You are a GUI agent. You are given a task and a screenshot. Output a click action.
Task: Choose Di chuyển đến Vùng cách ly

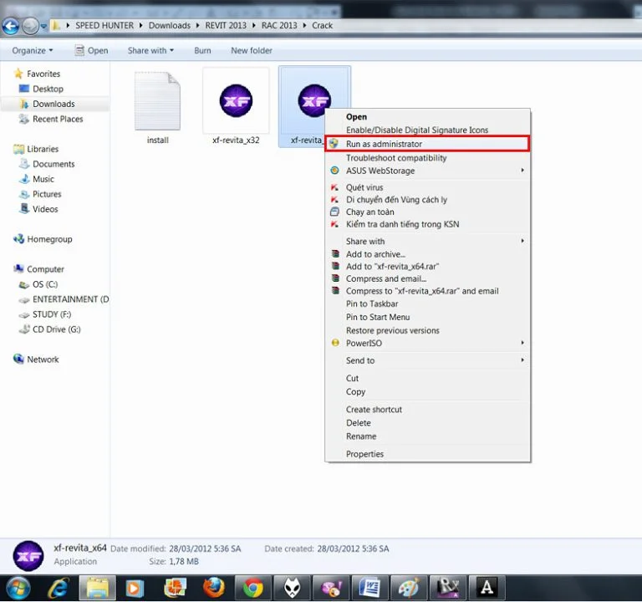click(427, 200)
